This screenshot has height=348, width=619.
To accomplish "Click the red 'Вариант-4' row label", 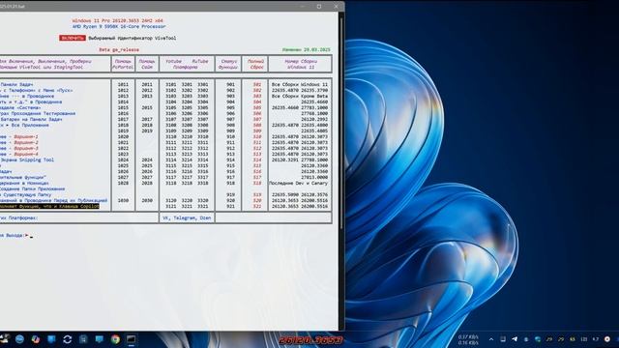I will 26,154.
